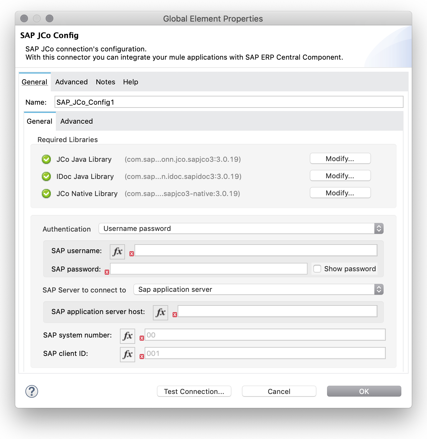The image size is (427, 439).
Task: Click green check next to JCo Java Library
Action: (x=46, y=159)
